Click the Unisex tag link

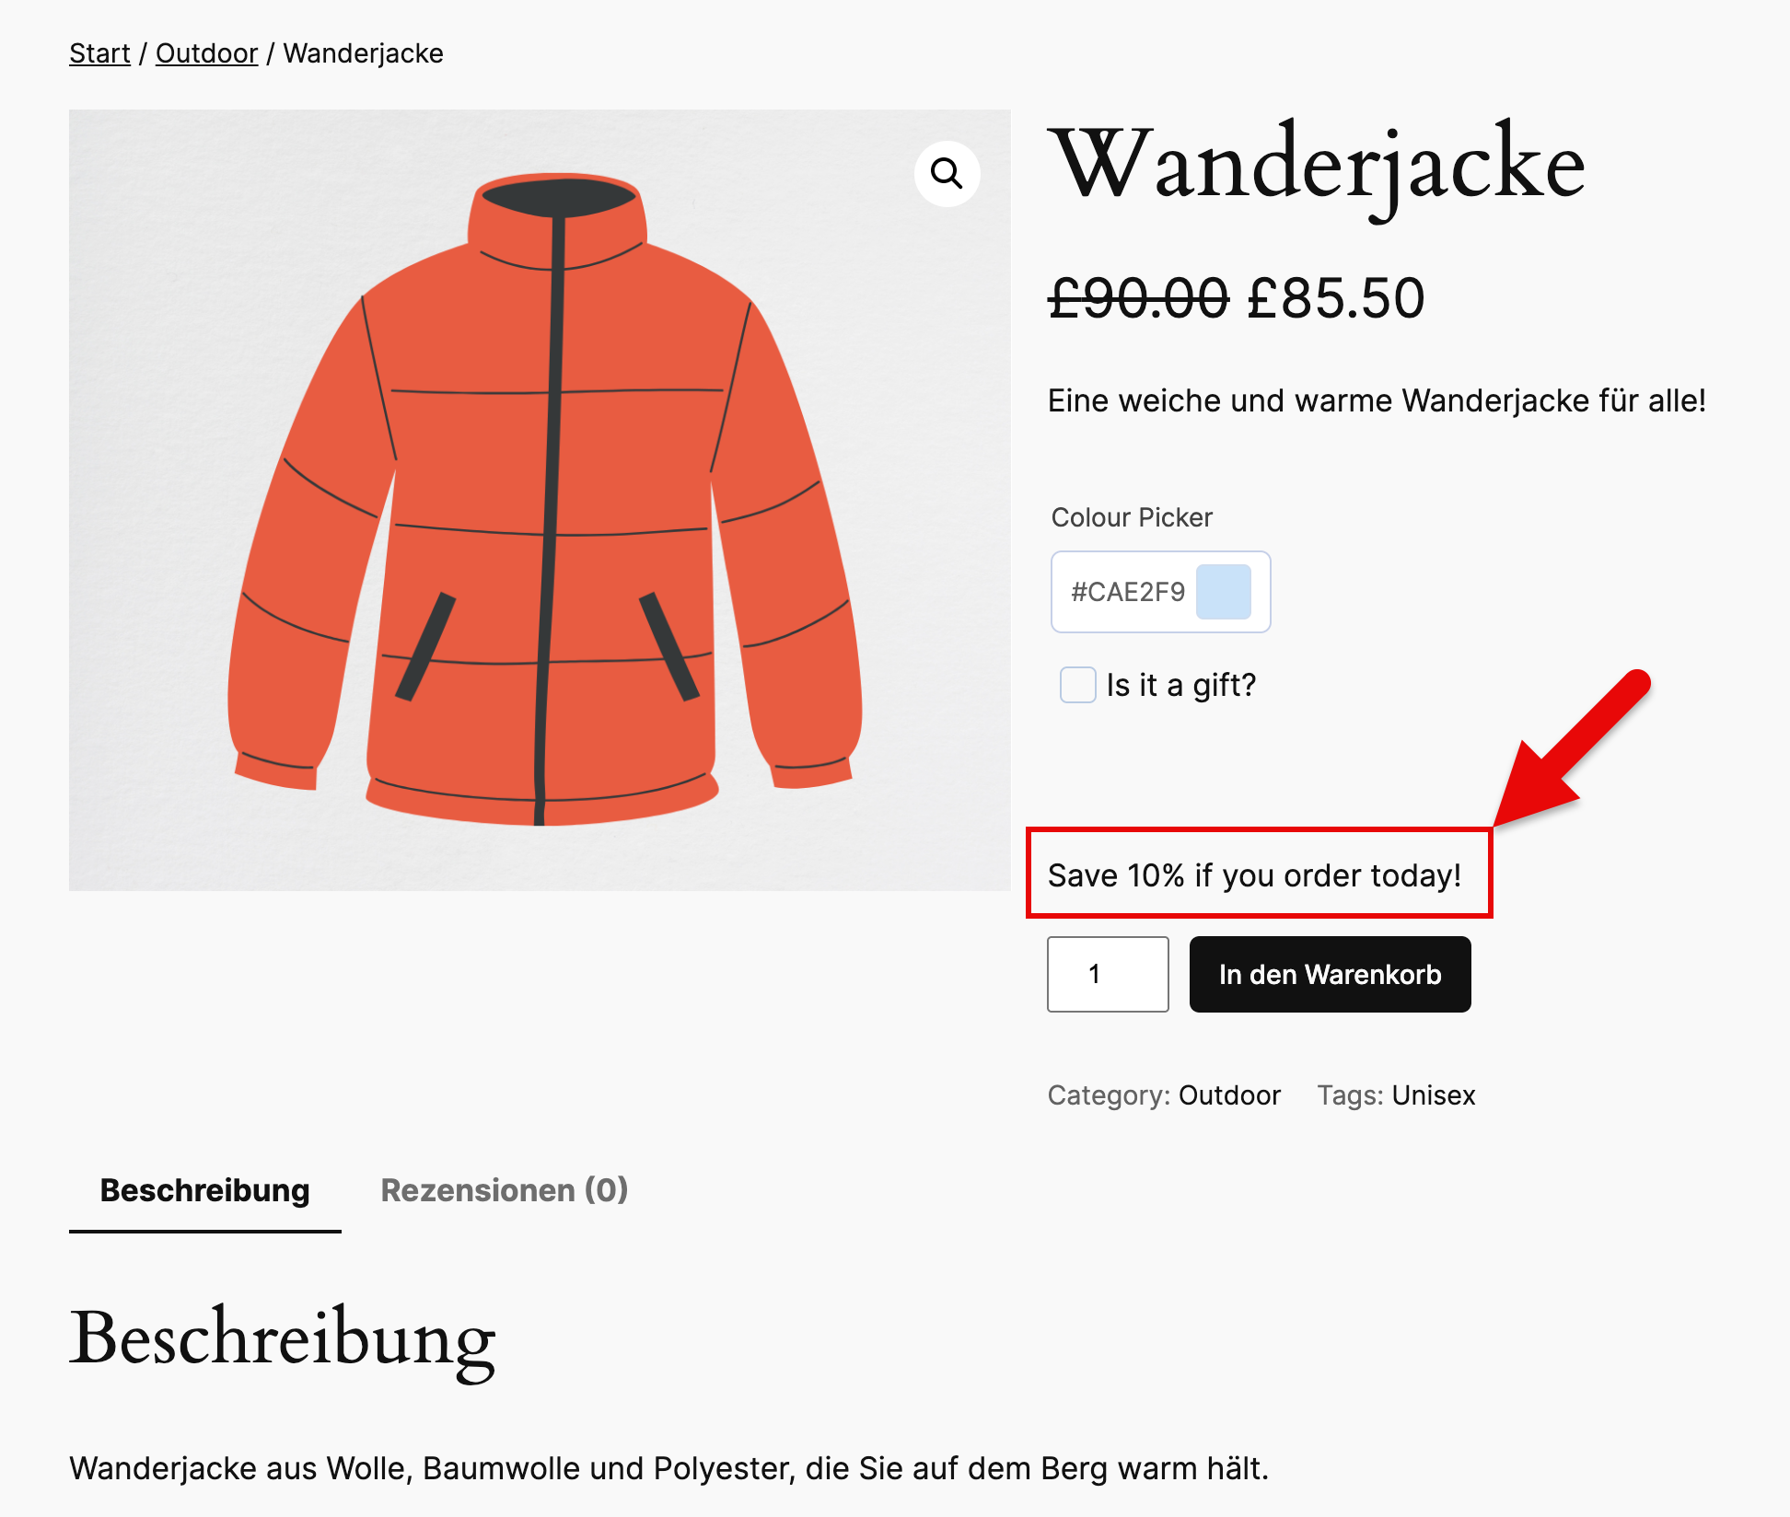pos(1434,1095)
